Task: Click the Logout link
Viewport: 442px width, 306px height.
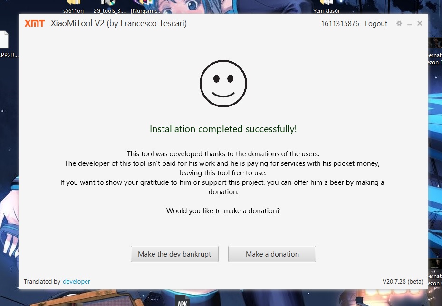Action: pyautogui.click(x=376, y=24)
